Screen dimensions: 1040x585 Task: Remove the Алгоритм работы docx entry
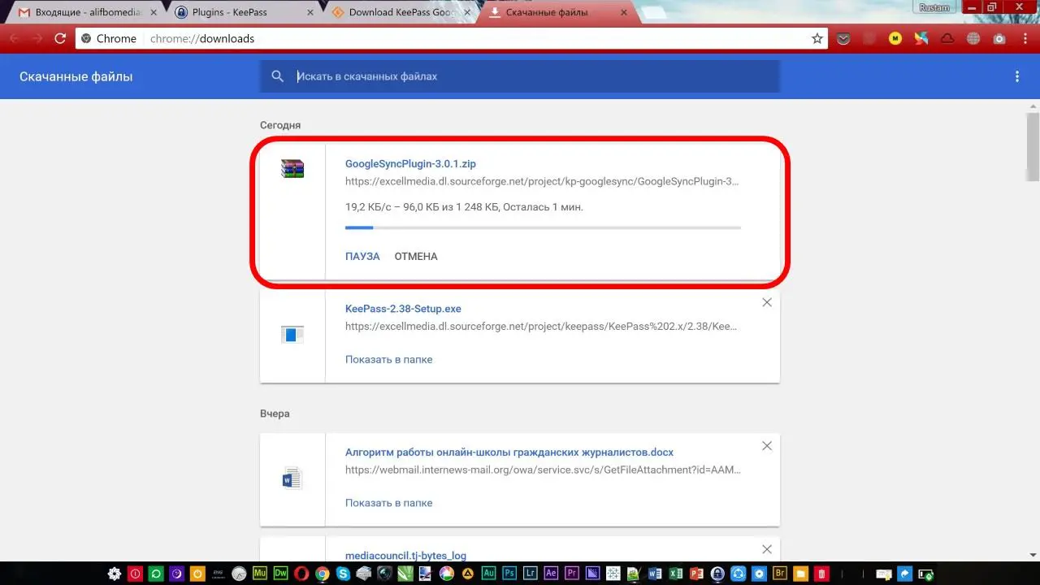click(x=766, y=446)
